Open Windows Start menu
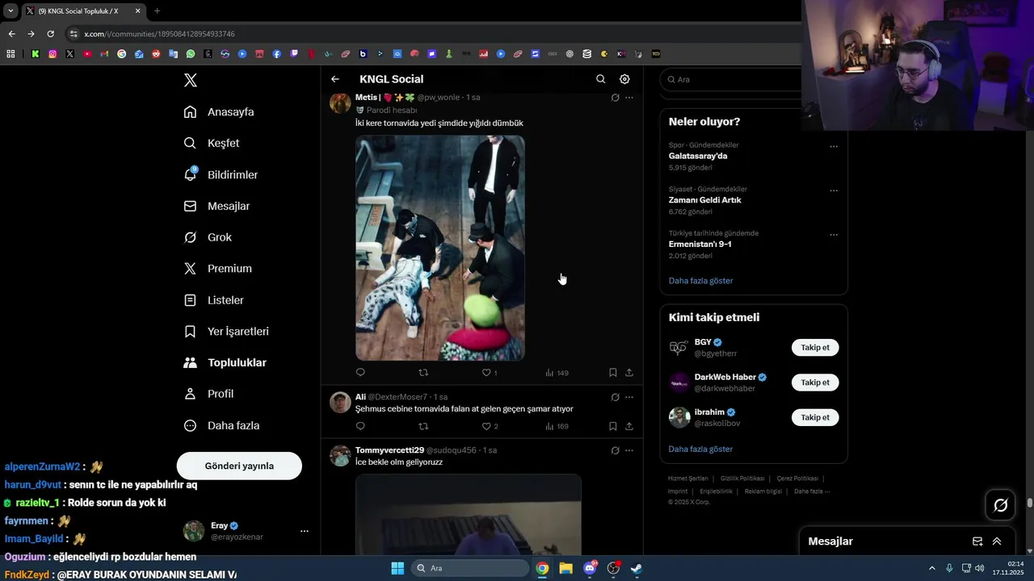This screenshot has height=581, width=1034. [397, 568]
